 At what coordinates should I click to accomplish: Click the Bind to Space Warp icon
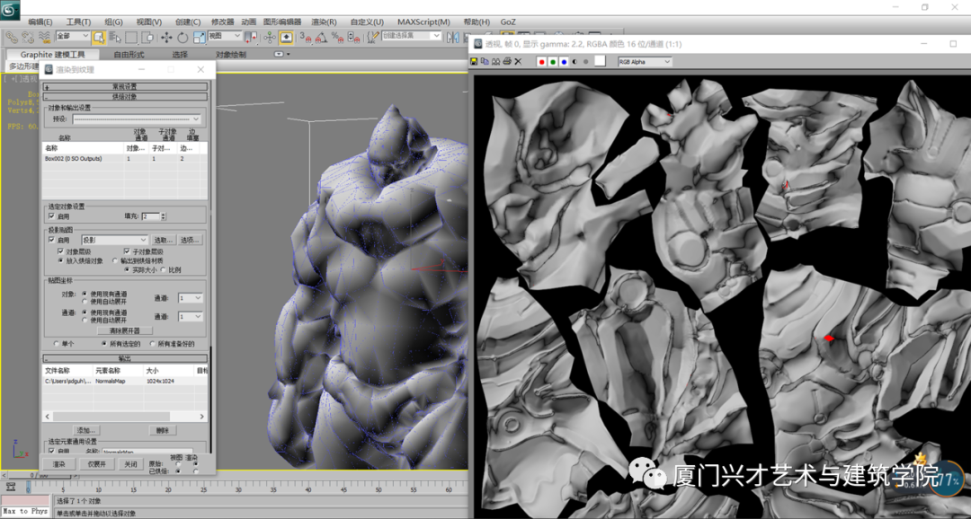point(45,37)
